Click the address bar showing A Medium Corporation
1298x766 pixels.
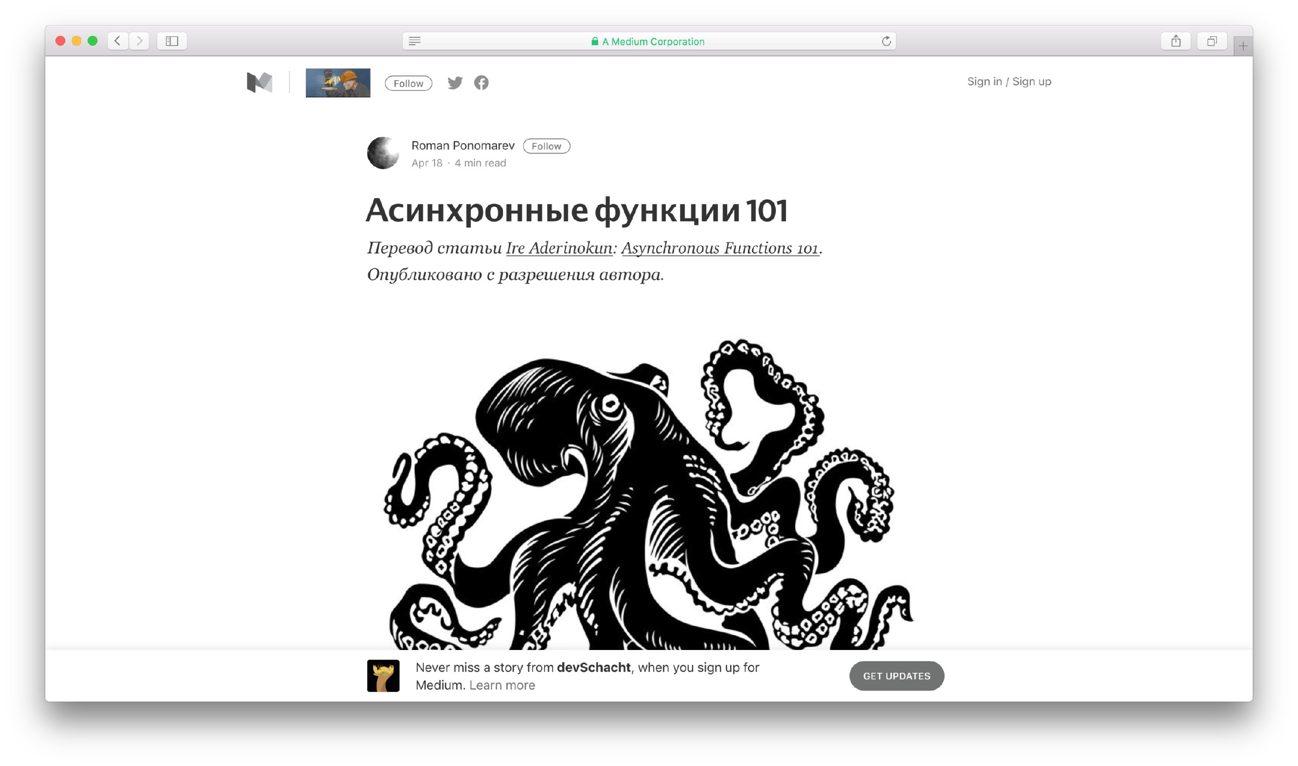tap(648, 41)
